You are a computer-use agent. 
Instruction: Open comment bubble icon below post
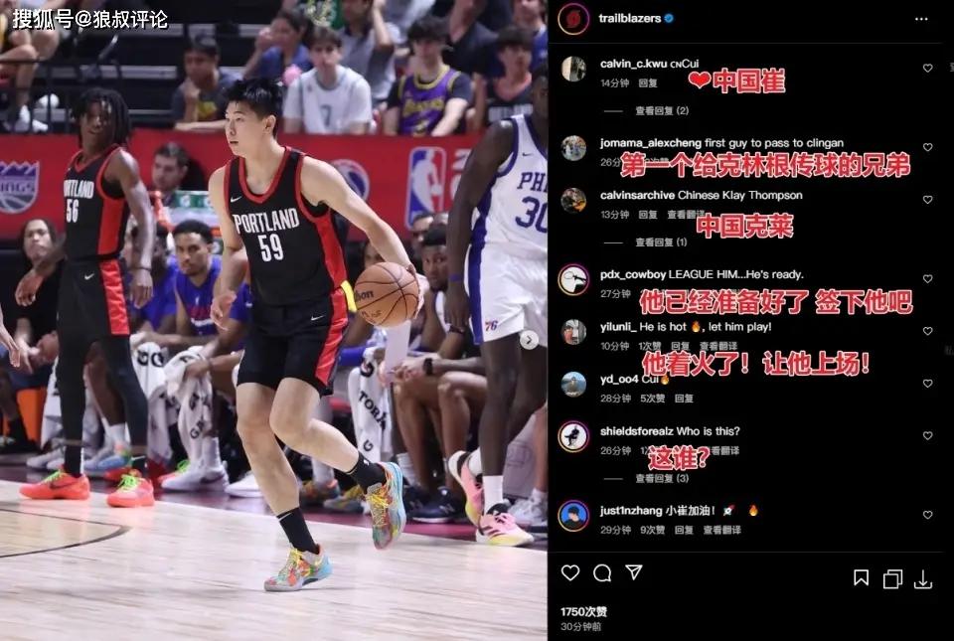(602, 572)
